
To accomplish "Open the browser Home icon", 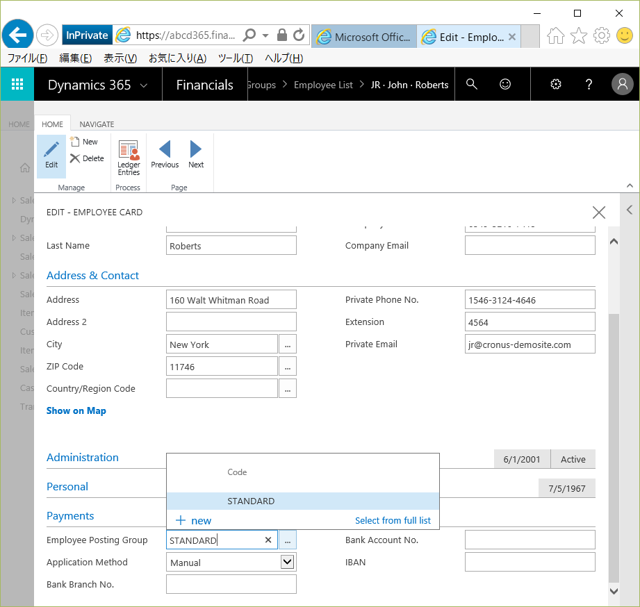I will (555, 35).
